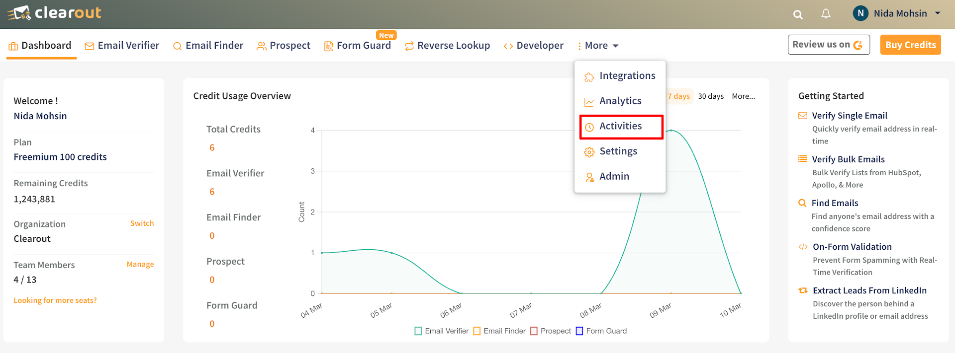This screenshot has height=353, width=955.
Task: Select Integrations from More menu
Action: coord(620,75)
